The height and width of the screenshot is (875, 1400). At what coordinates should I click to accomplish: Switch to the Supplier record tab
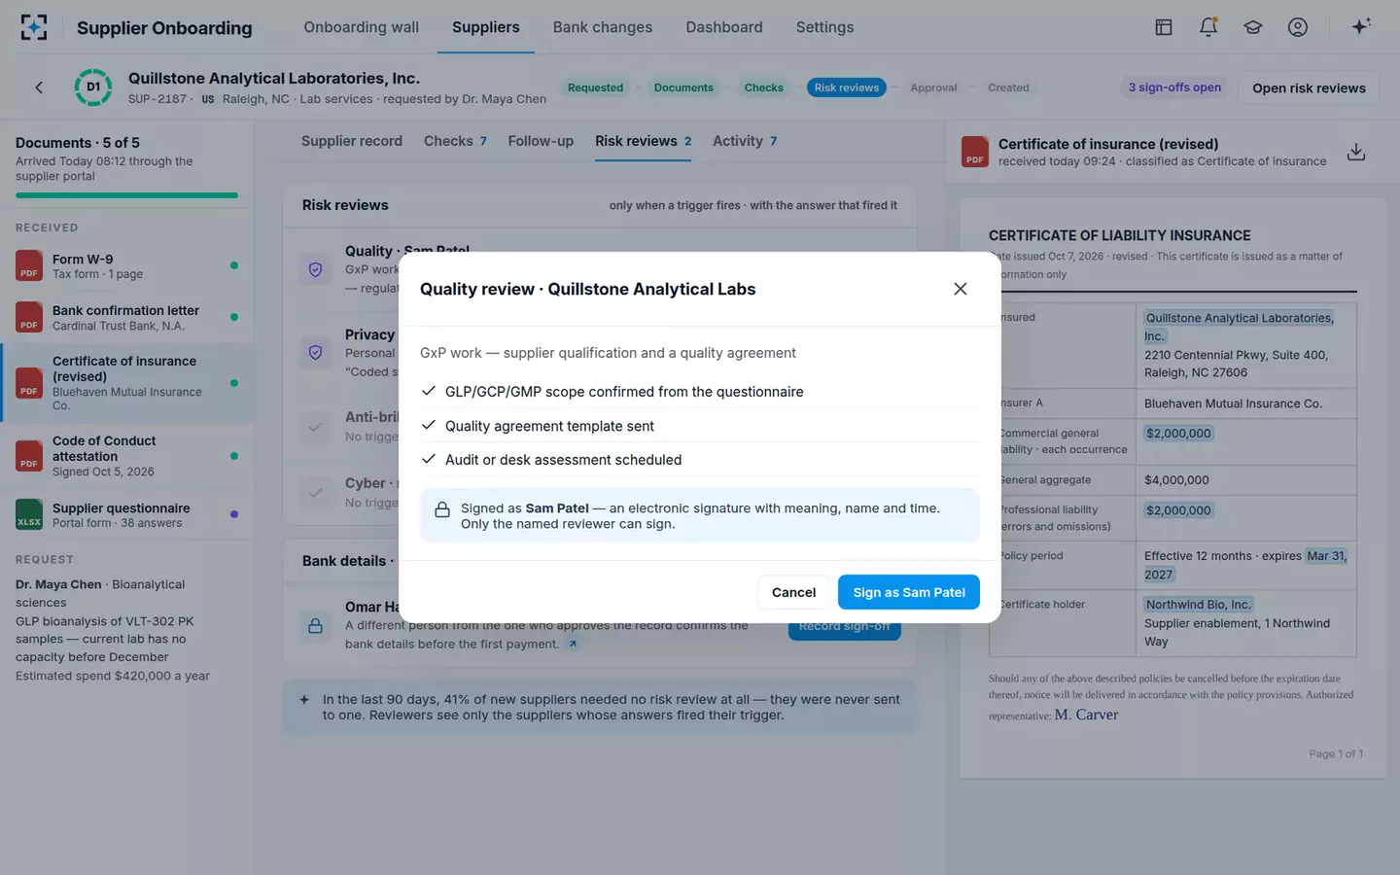[352, 141]
